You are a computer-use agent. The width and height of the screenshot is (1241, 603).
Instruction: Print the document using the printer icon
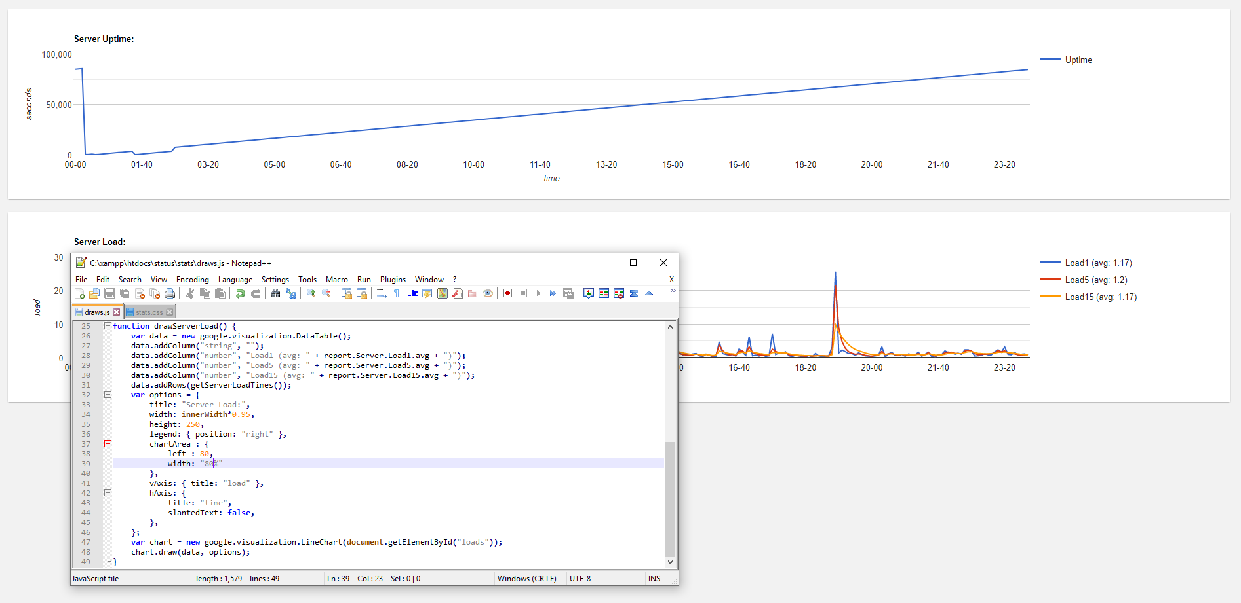(170, 293)
